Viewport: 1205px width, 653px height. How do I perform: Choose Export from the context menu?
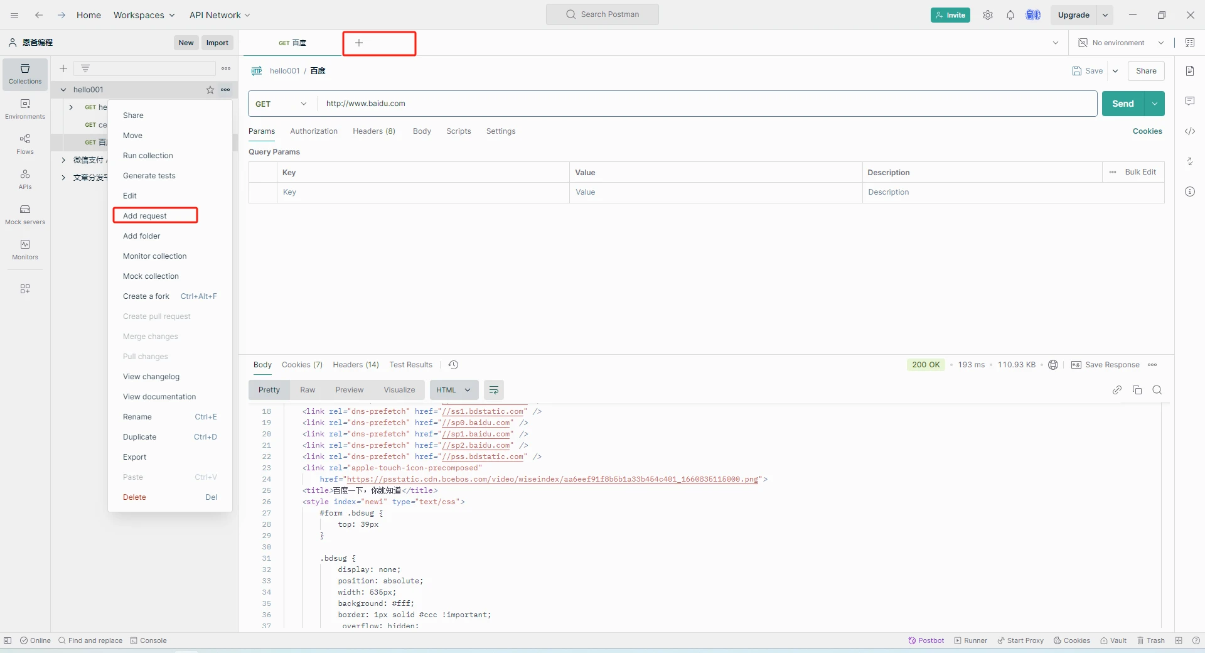(135, 457)
